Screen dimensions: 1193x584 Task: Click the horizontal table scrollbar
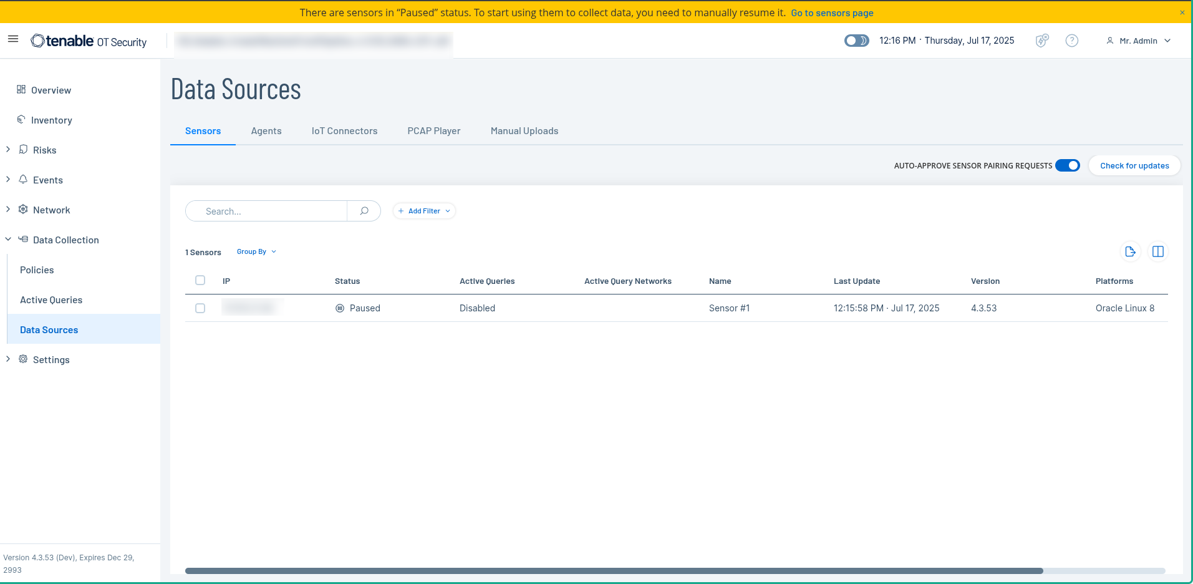pyautogui.click(x=614, y=570)
